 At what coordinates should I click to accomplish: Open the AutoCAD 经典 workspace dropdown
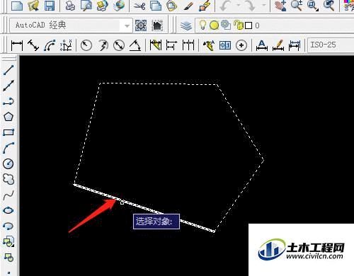pyautogui.click(x=71, y=25)
